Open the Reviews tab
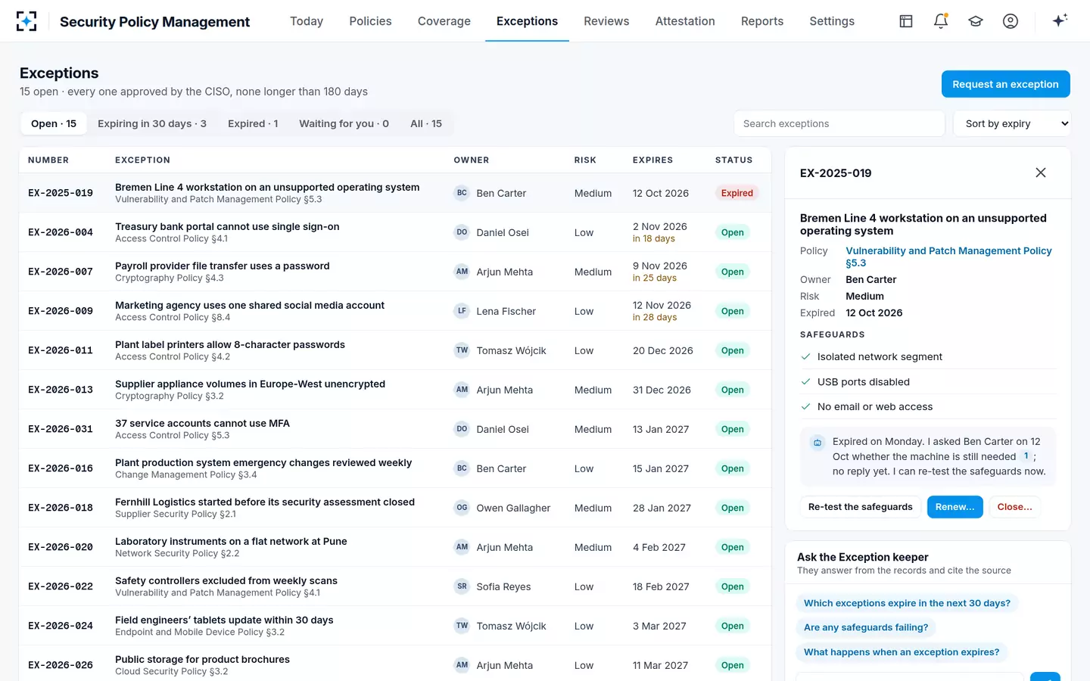This screenshot has width=1090, height=681. [x=606, y=21]
